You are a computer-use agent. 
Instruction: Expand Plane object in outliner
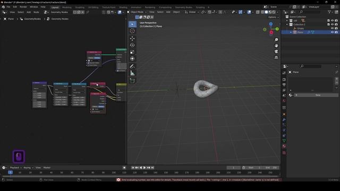pyautogui.click(x=291, y=32)
